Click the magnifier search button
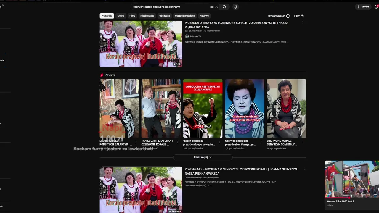Viewport: 379px width, 213px height. click(224, 7)
